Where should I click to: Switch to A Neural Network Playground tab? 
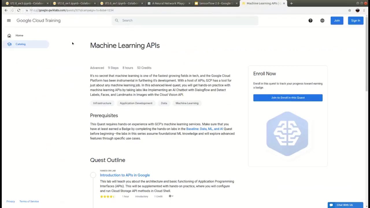(169, 3)
